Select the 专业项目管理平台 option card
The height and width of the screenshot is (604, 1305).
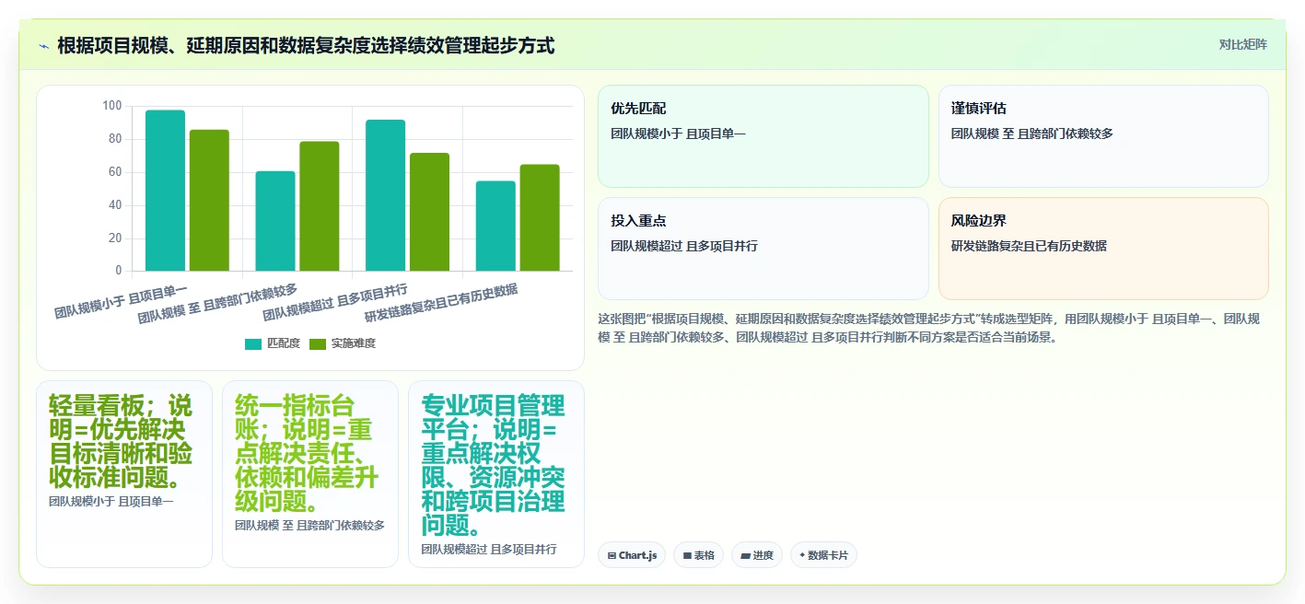496,474
